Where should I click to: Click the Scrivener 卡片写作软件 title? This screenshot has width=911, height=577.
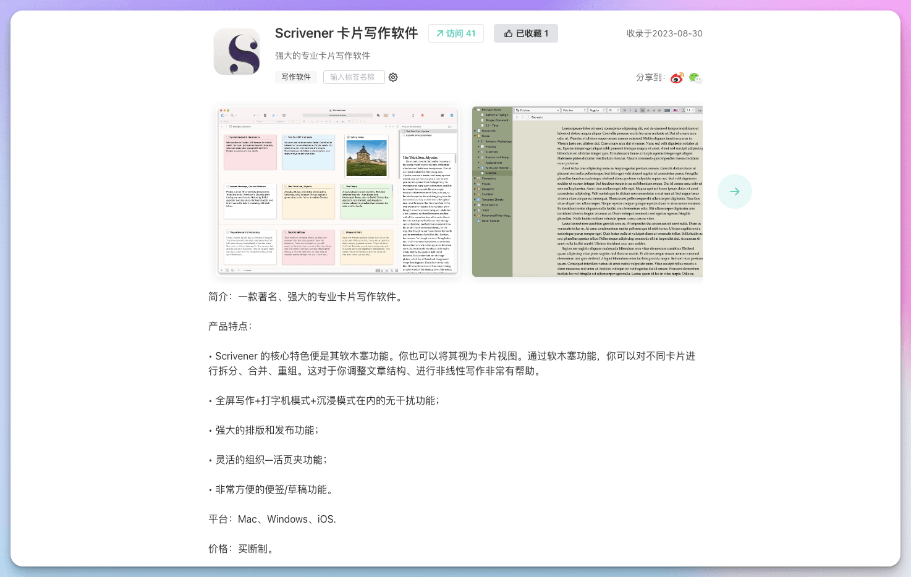pos(347,33)
